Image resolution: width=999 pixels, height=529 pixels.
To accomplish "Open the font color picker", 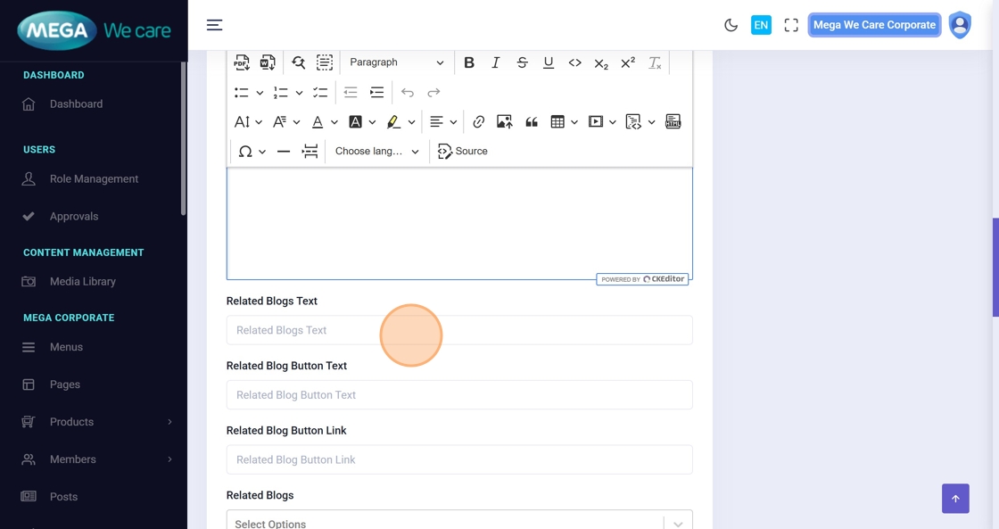I will click(x=318, y=122).
